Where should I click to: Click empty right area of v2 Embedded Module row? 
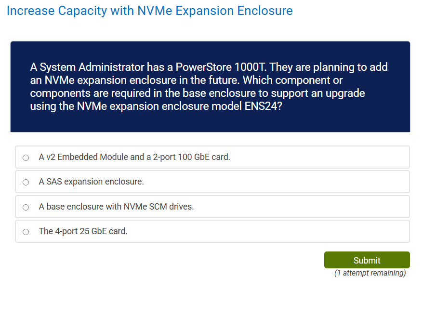pos(337,157)
